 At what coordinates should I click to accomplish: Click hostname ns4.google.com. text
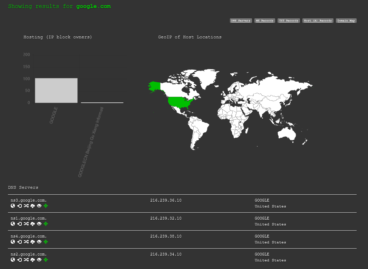[29, 236]
